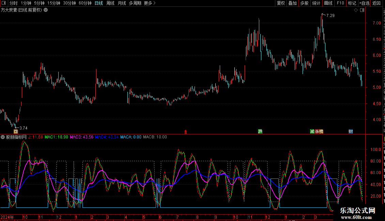Click the MAC4: 43.94 legend value
385x221 pixels.
coord(107,137)
